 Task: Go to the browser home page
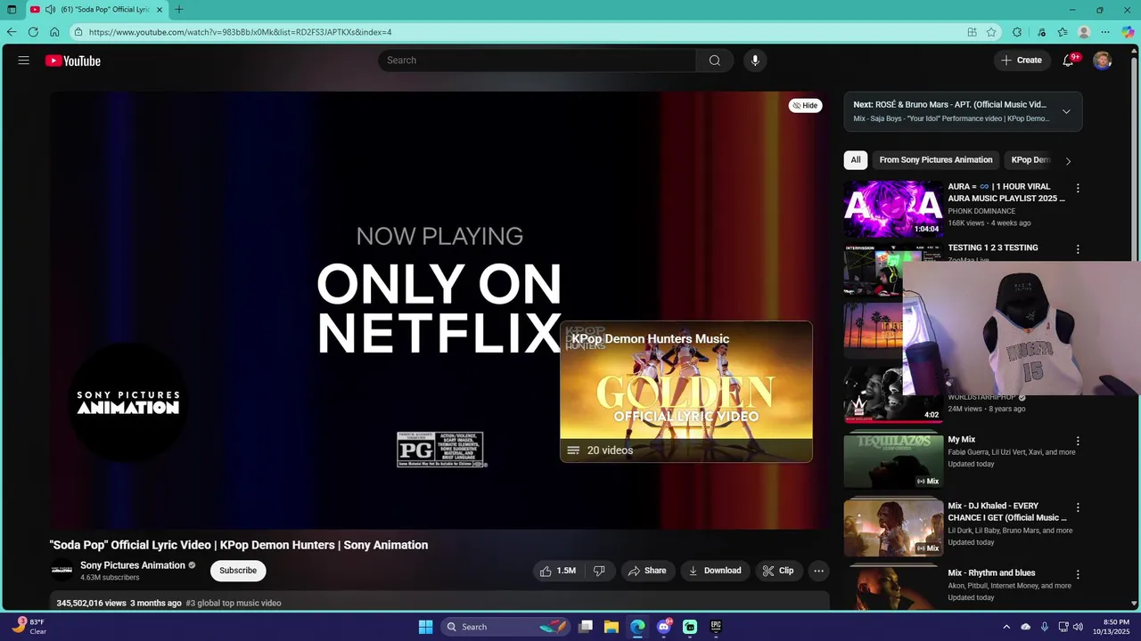pos(54,32)
